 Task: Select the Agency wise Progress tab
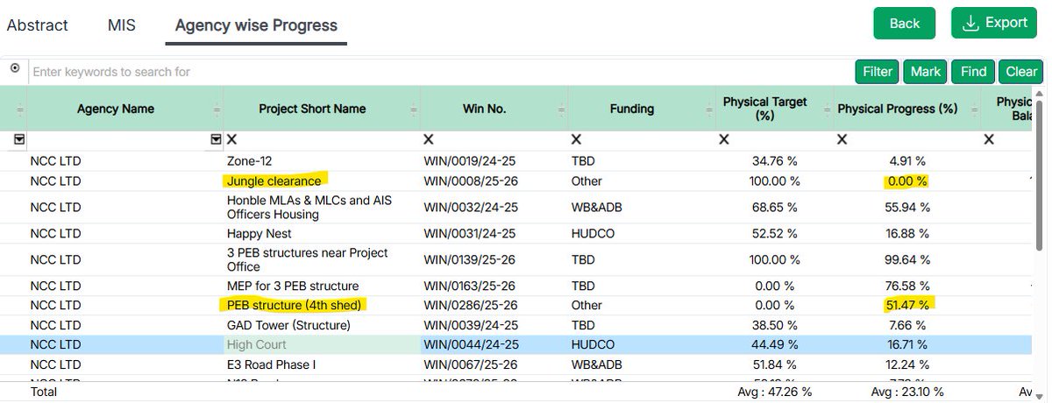(x=256, y=25)
